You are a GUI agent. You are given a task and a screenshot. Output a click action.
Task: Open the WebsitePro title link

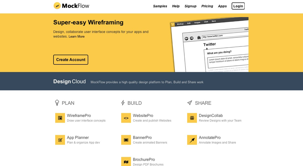click(x=143, y=116)
